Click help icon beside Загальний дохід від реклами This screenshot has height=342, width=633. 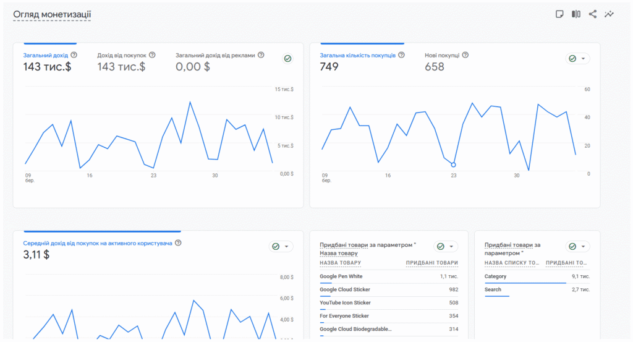point(261,55)
